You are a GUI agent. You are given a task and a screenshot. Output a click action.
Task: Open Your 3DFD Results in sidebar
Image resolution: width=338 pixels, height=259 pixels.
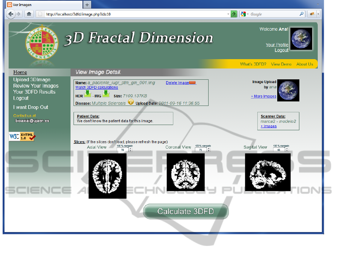click(34, 92)
